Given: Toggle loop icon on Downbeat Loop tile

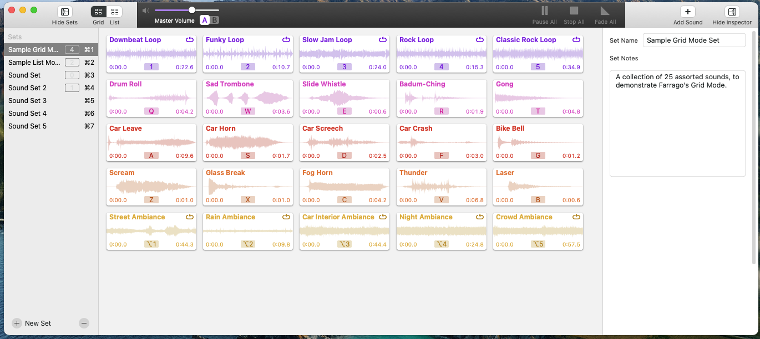Looking at the screenshot, I should point(190,40).
